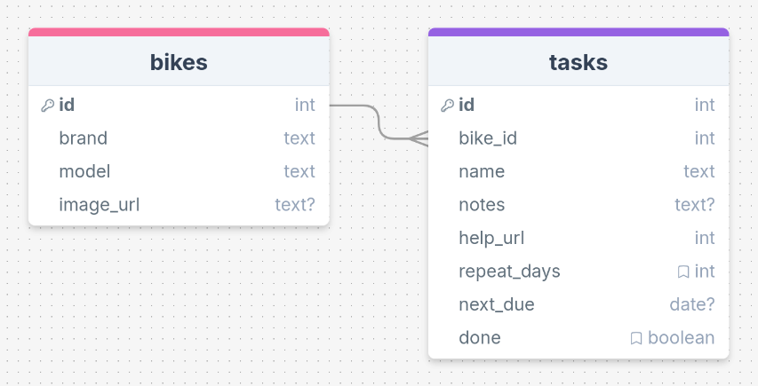The height and width of the screenshot is (386, 758).
Task: Click the date? type of next_due
Action: coord(691,305)
